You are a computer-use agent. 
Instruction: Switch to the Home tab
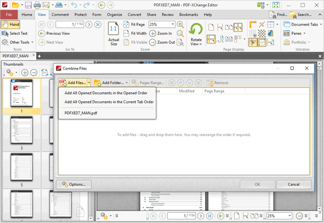pyautogui.click(x=27, y=15)
